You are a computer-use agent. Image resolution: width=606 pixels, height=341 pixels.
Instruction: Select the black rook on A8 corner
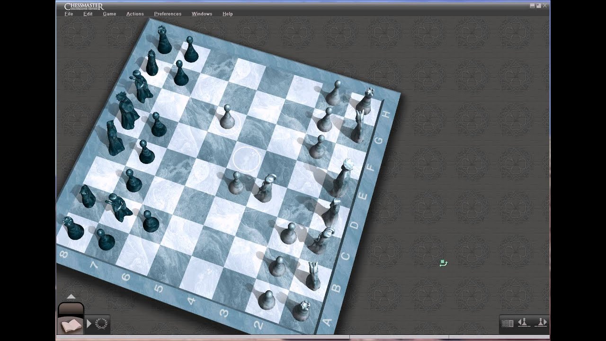pos(74,228)
